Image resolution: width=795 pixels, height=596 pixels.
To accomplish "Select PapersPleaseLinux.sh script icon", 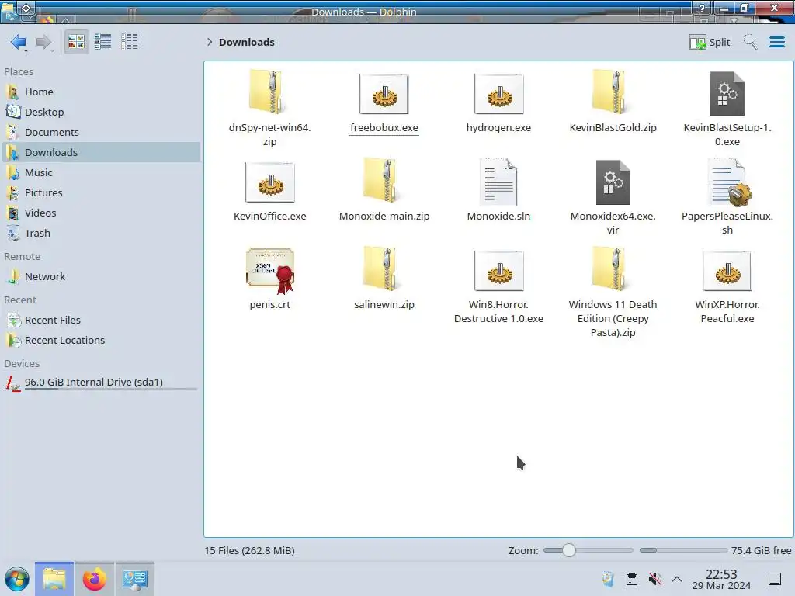I will tap(728, 182).
